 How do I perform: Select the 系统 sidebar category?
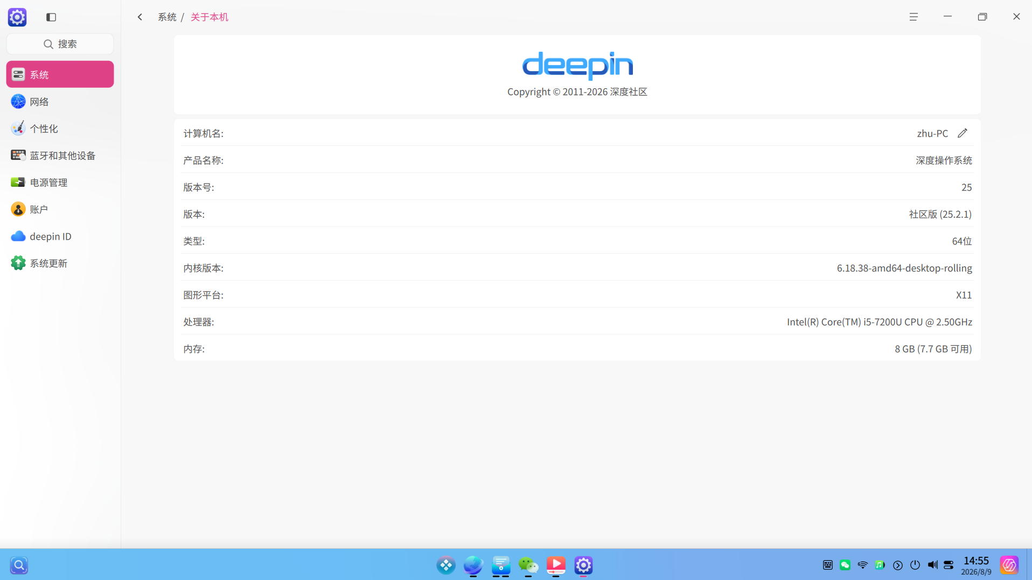[60, 74]
